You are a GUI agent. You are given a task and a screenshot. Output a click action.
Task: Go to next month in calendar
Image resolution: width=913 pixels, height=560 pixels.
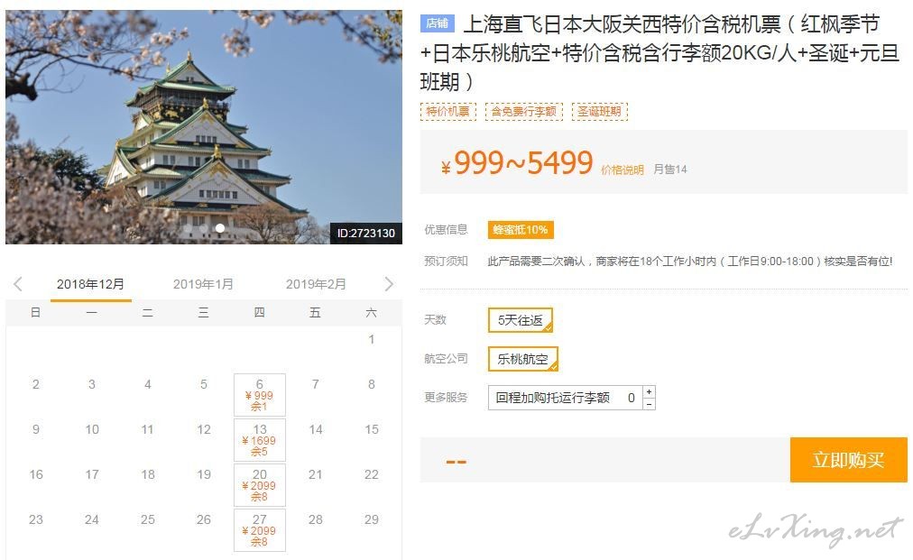(x=389, y=284)
